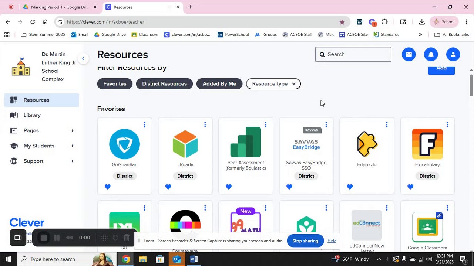Viewport: 474px width, 266px height.
Task: Toggle Pear Assessment favorite heart
Action: point(229,187)
